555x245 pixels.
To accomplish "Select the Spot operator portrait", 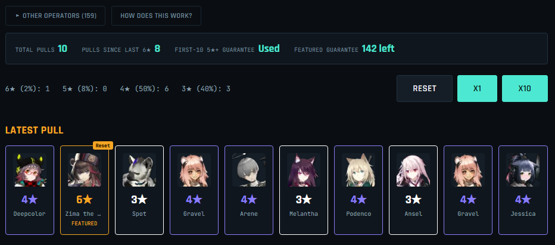I will point(139,170).
